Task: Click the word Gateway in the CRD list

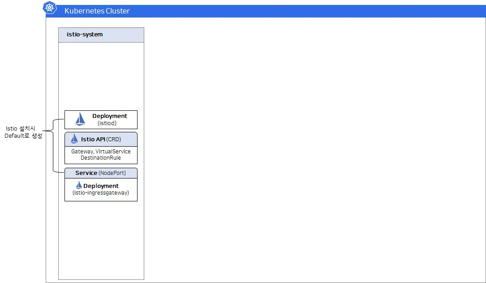Action: click(82, 152)
